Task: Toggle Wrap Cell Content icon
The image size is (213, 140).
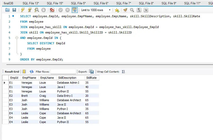Action: click(123, 72)
